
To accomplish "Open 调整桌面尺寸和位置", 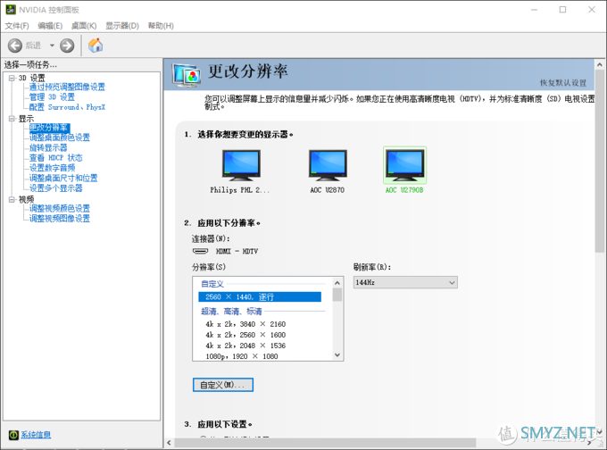I will pyautogui.click(x=63, y=178).
